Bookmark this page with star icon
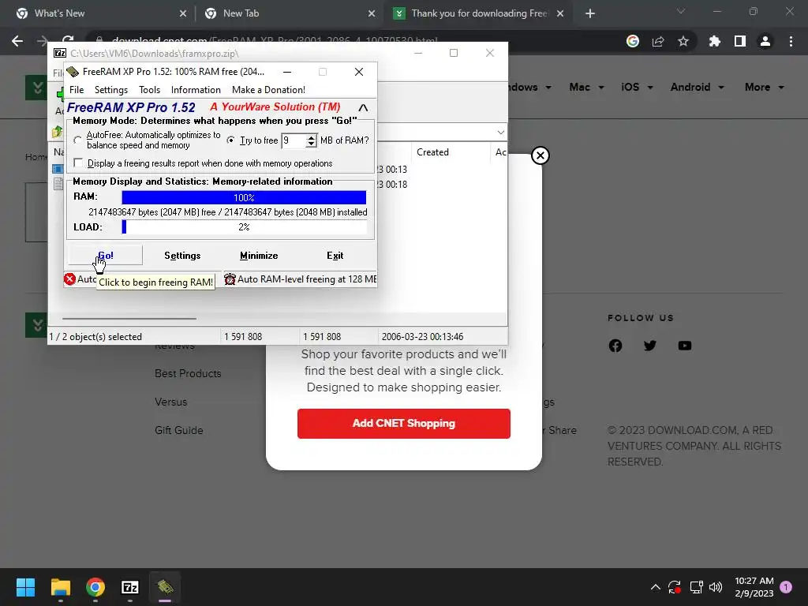 (x=683, y=41)
